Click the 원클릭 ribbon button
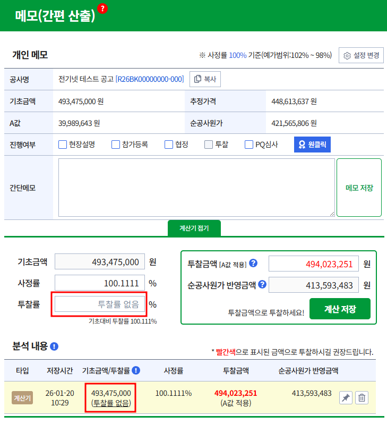 coord(312,144)
